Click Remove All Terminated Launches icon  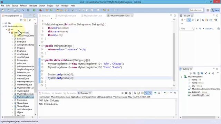(x=130, y=93)
